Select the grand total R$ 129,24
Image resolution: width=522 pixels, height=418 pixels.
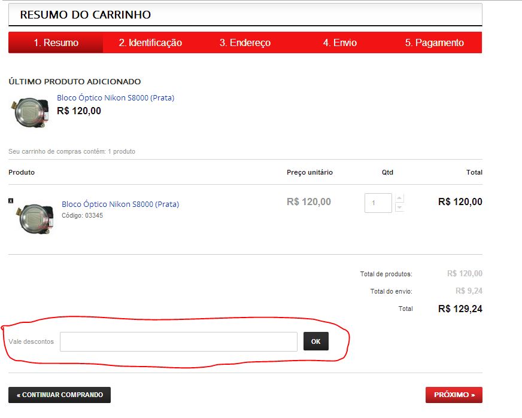point(460,309)
